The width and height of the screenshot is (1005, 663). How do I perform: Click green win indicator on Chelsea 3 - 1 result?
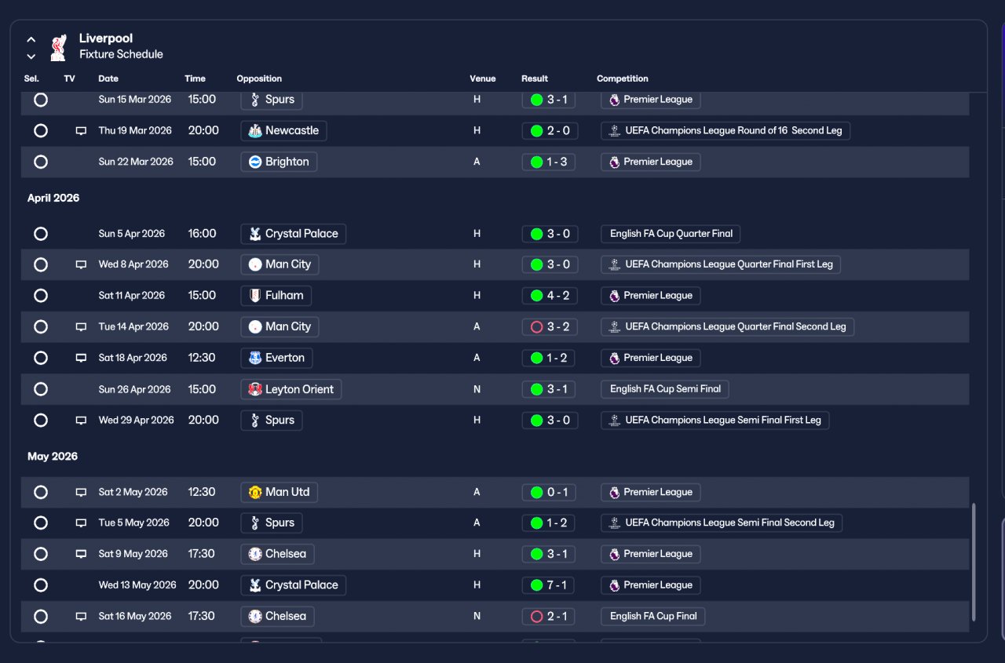tap(537, 554)
